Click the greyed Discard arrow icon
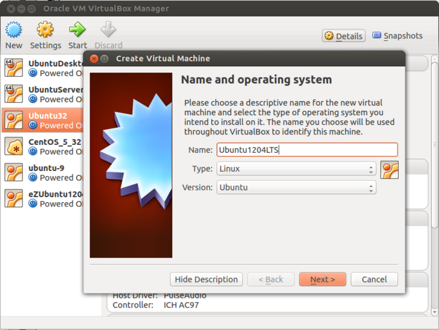The image size is (439, 330). click(x=109, y=29)
